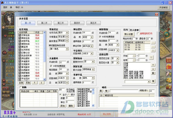Open the 直接杀BOSS dropdown

[x=93, y=61]
